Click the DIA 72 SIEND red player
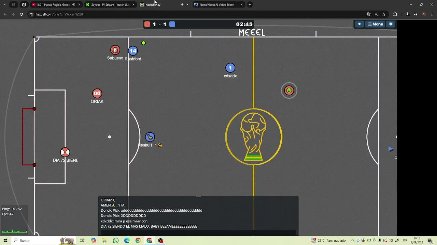The image size is (437, 245). coord(65,152)
